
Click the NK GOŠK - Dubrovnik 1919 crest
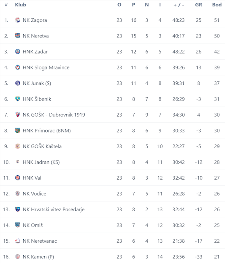18,114
